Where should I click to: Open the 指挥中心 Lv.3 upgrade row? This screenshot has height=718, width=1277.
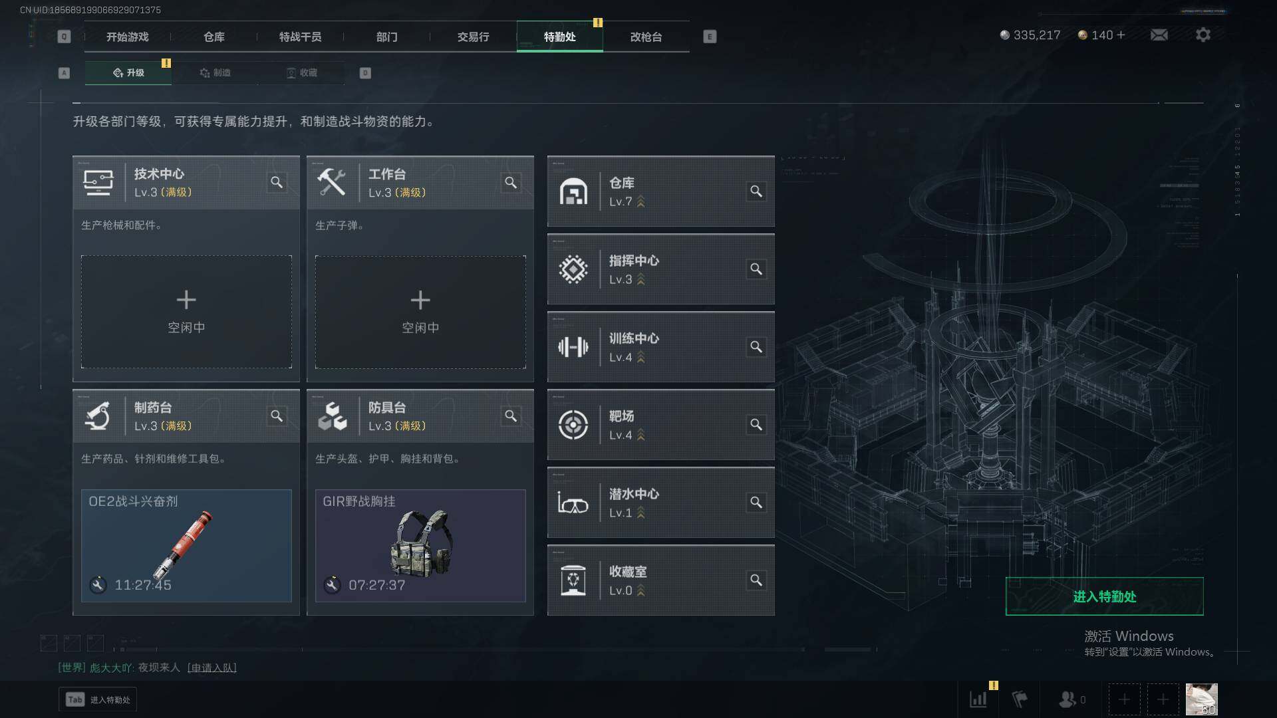(660, 269)
